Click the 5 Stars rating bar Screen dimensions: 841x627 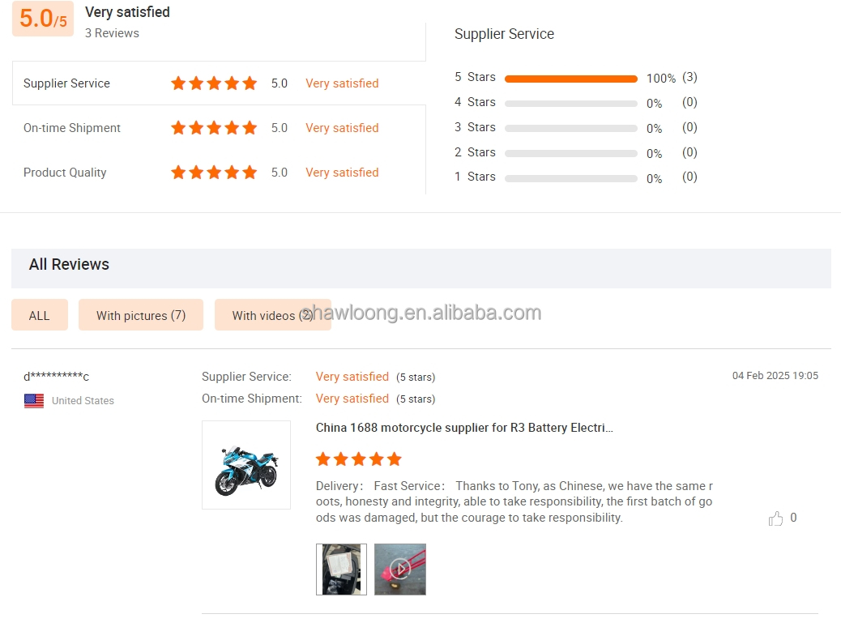tap(570, 79)
